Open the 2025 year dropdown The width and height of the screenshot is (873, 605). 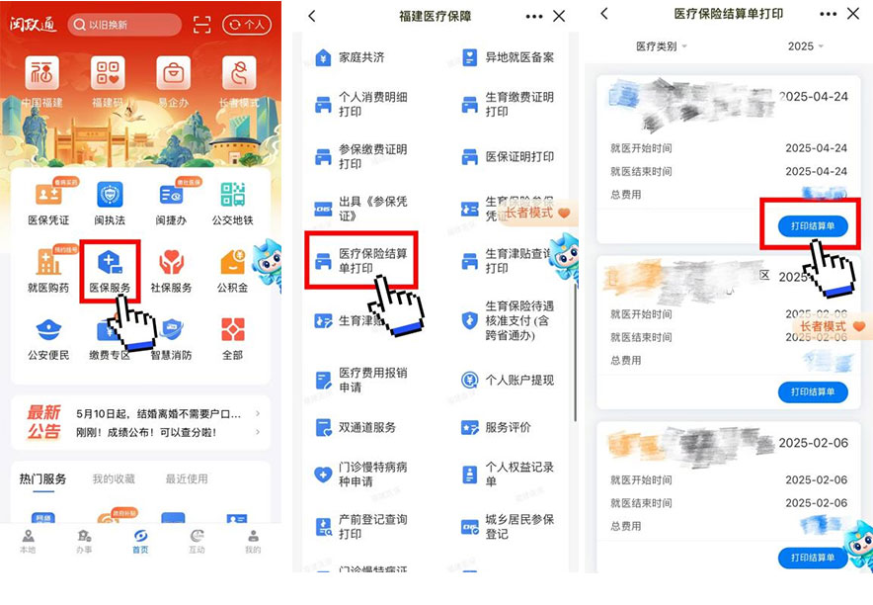[805, 46]
